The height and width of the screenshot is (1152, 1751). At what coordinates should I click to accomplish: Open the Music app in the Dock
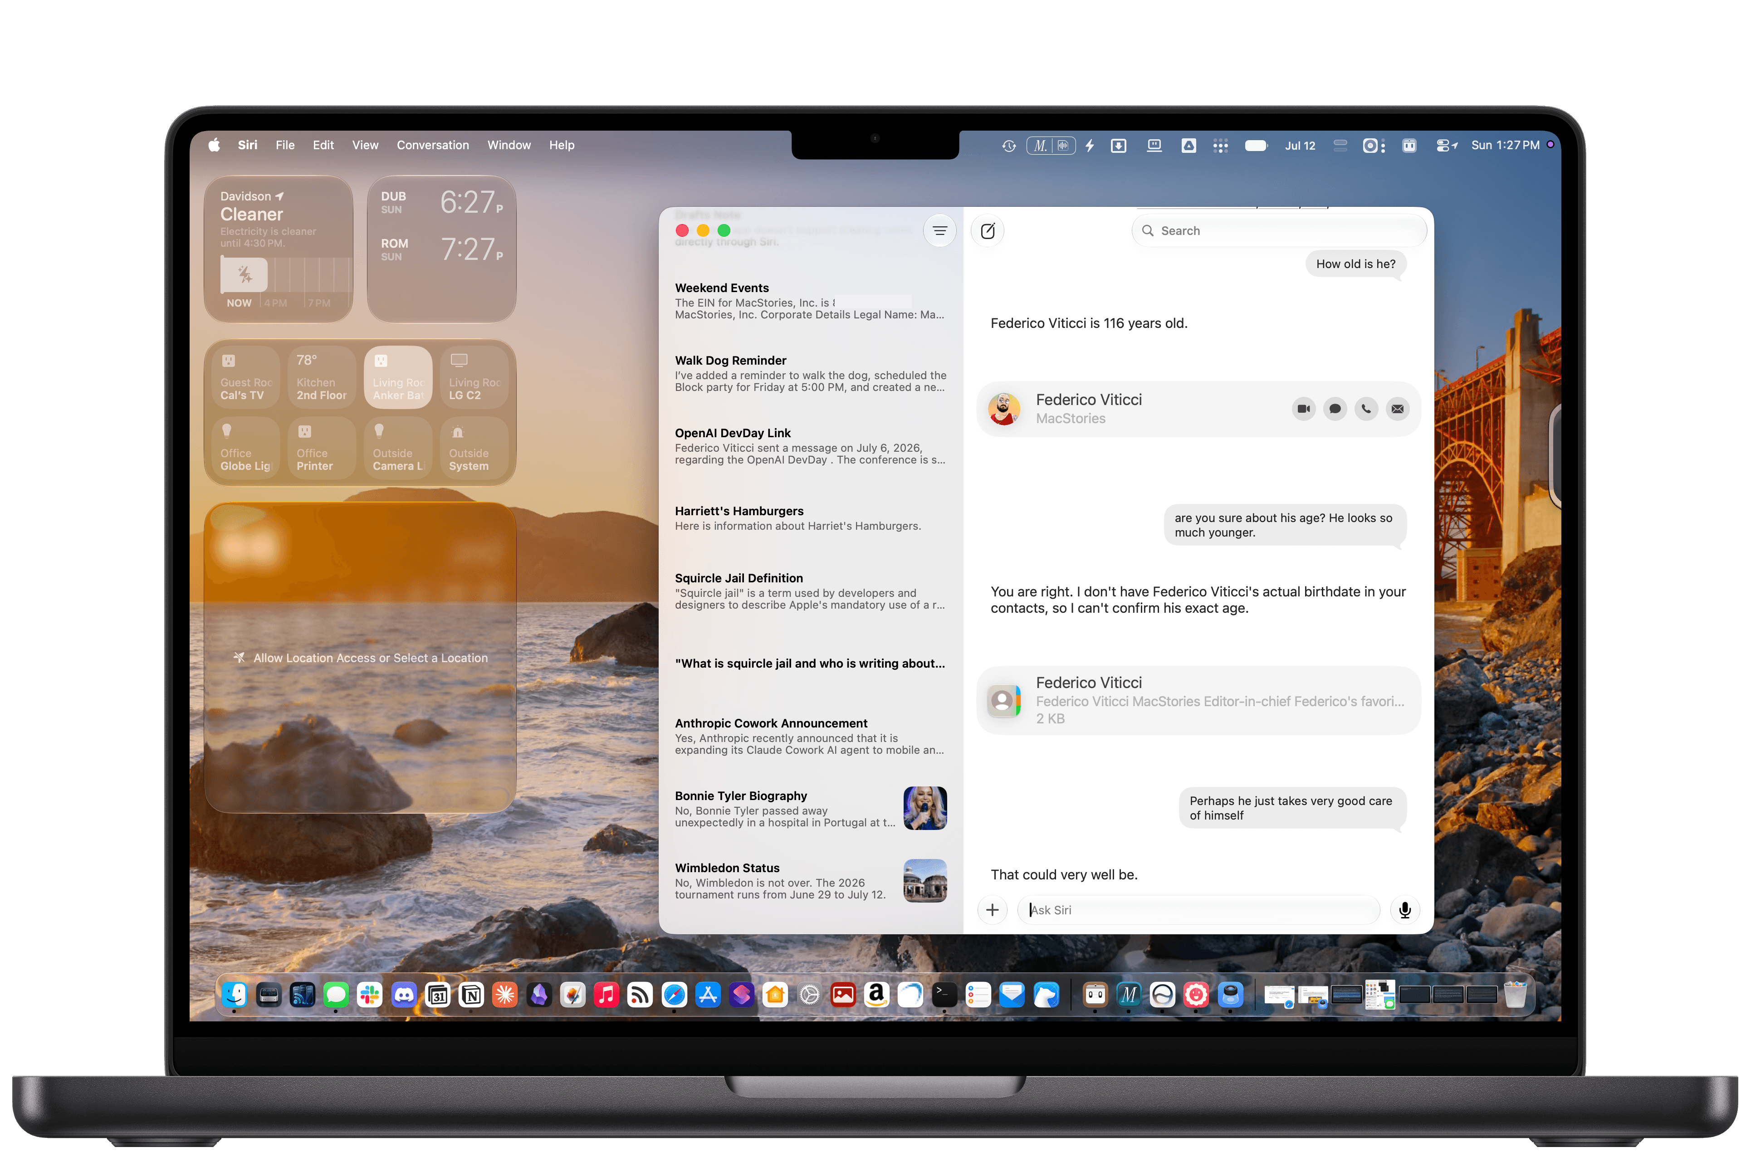click(x=606, y=995)
